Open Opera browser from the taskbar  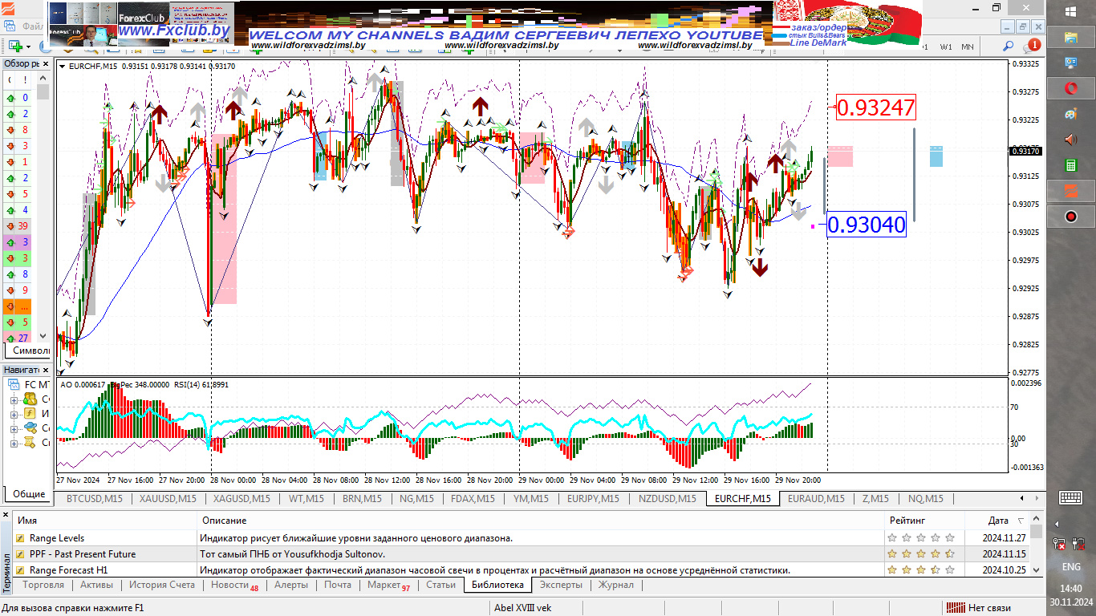[x=1070, y=88]
